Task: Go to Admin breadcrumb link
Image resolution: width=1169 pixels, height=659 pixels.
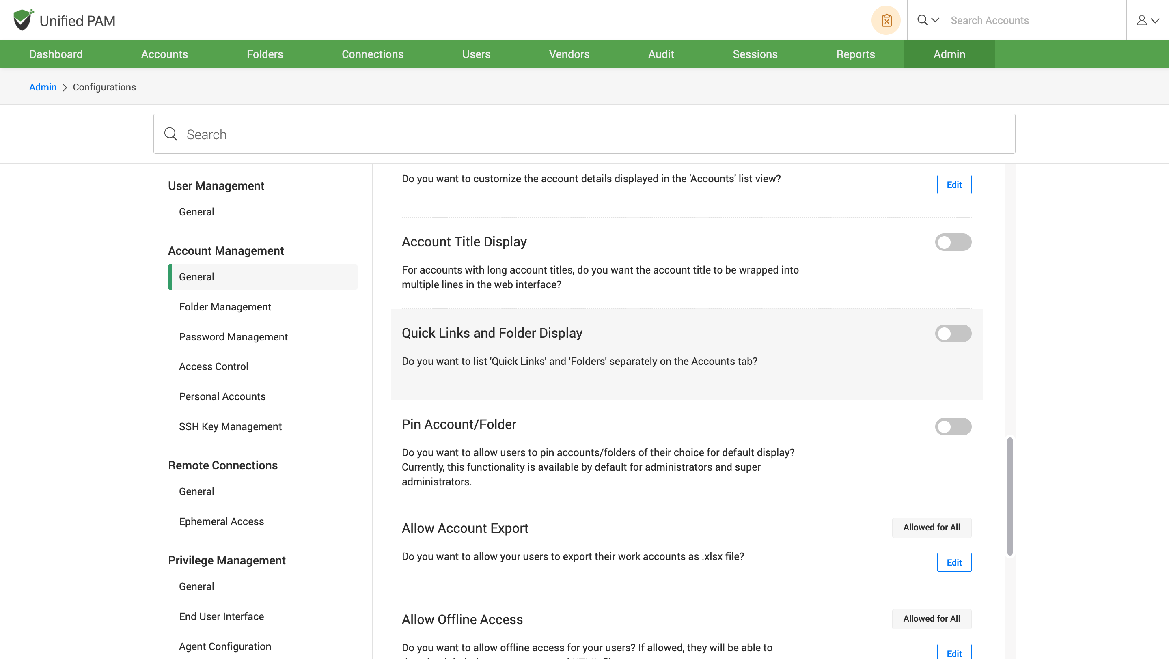Action: (x=43, y=87)
